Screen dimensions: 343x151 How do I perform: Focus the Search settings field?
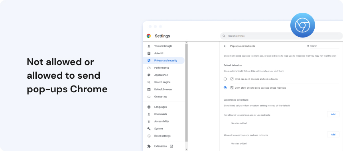[x=281, y=36]
